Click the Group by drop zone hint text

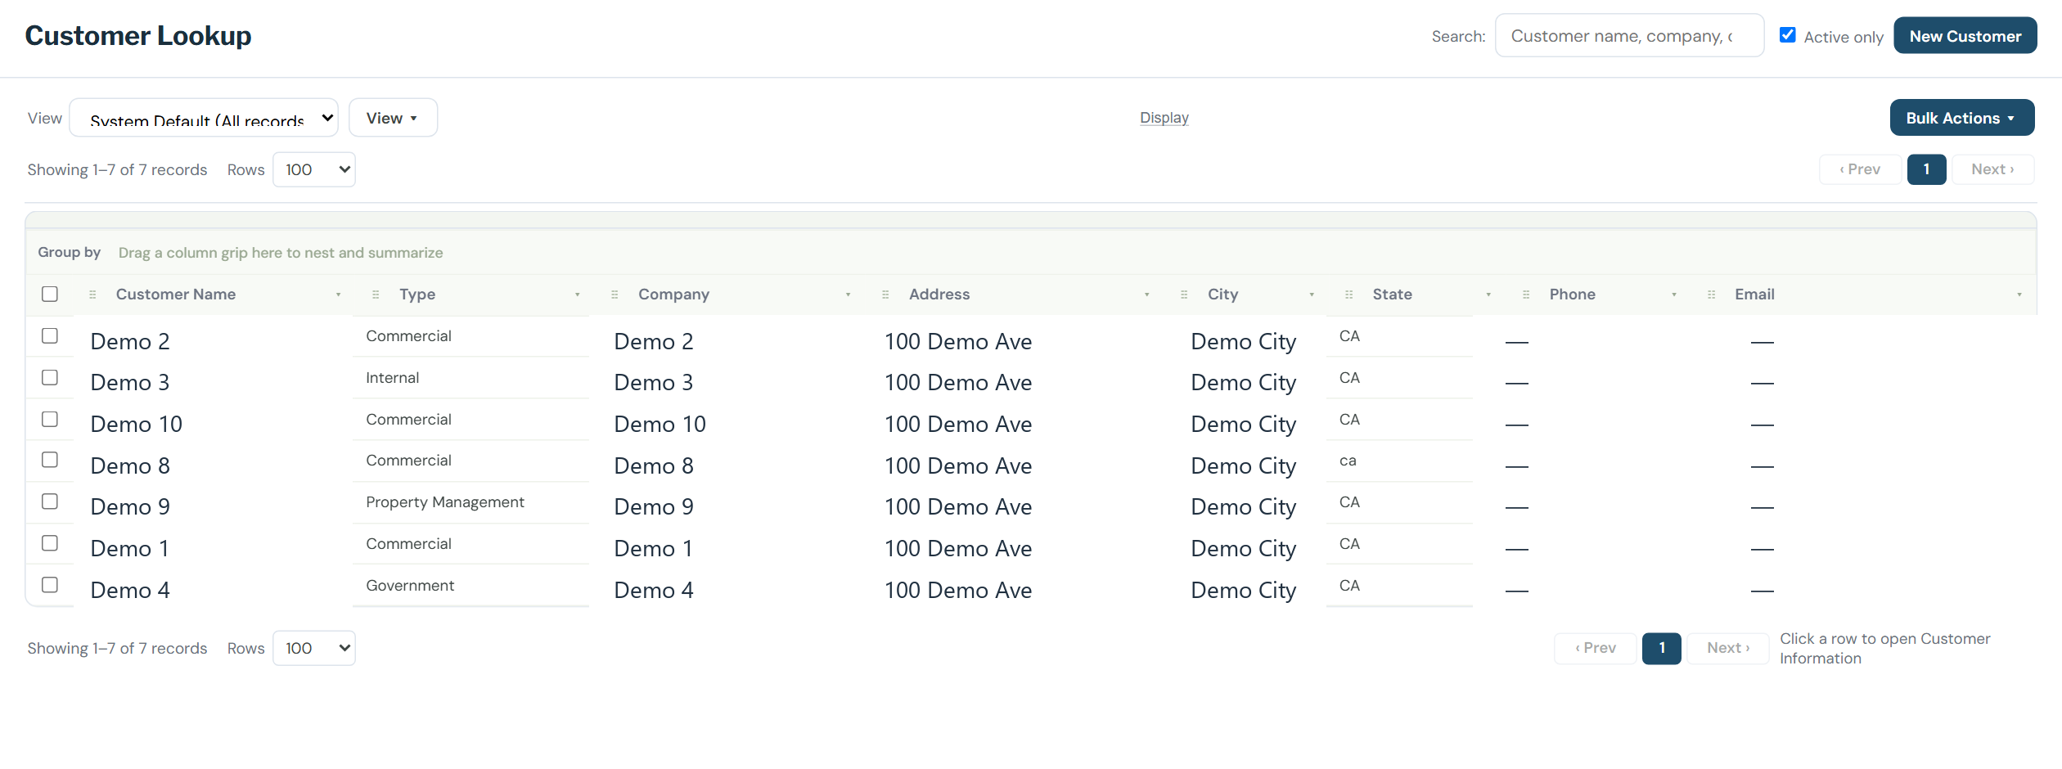click(x=281, y=253)
